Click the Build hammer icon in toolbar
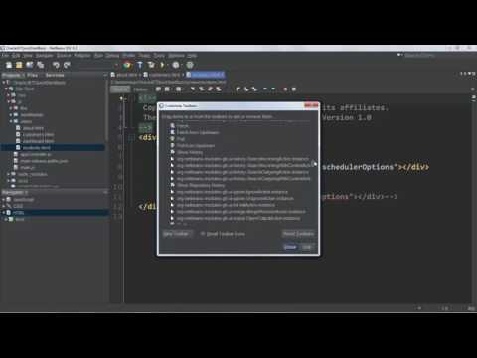 140,65
